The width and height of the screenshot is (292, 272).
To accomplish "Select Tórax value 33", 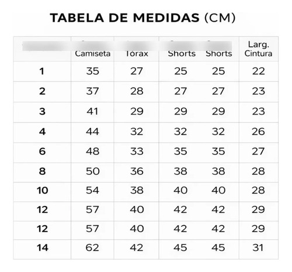I will 137,152.
